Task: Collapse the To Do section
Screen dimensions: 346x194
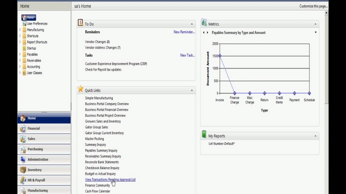Action: pyautogui.click(x=192, y=24)
